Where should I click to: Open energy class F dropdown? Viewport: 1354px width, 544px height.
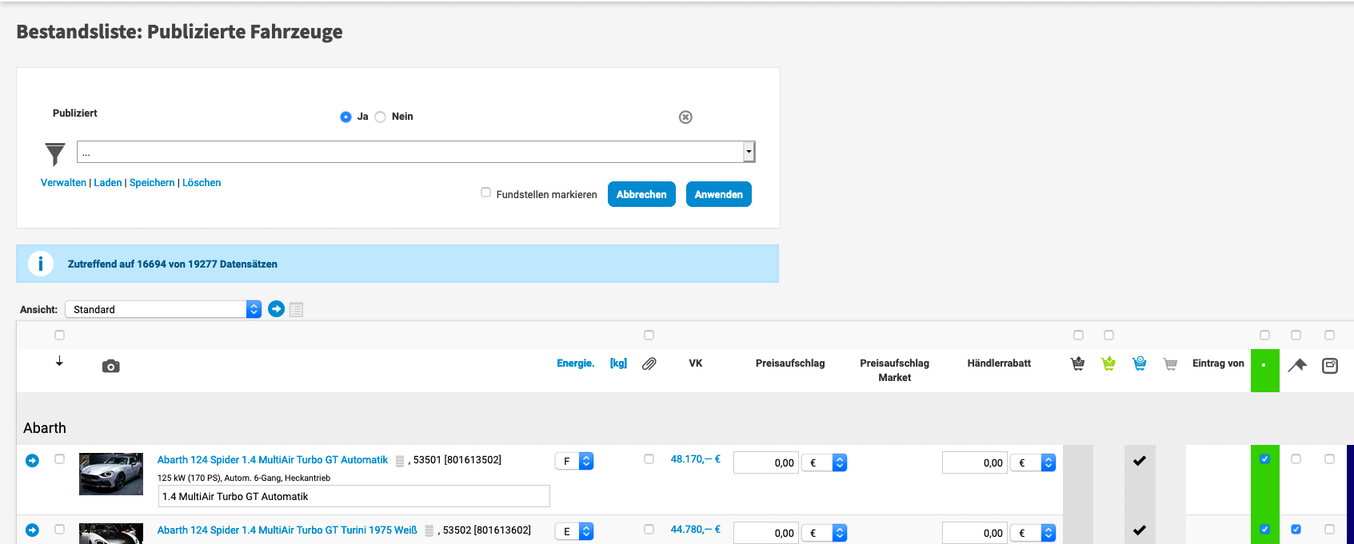pos(574,462)
